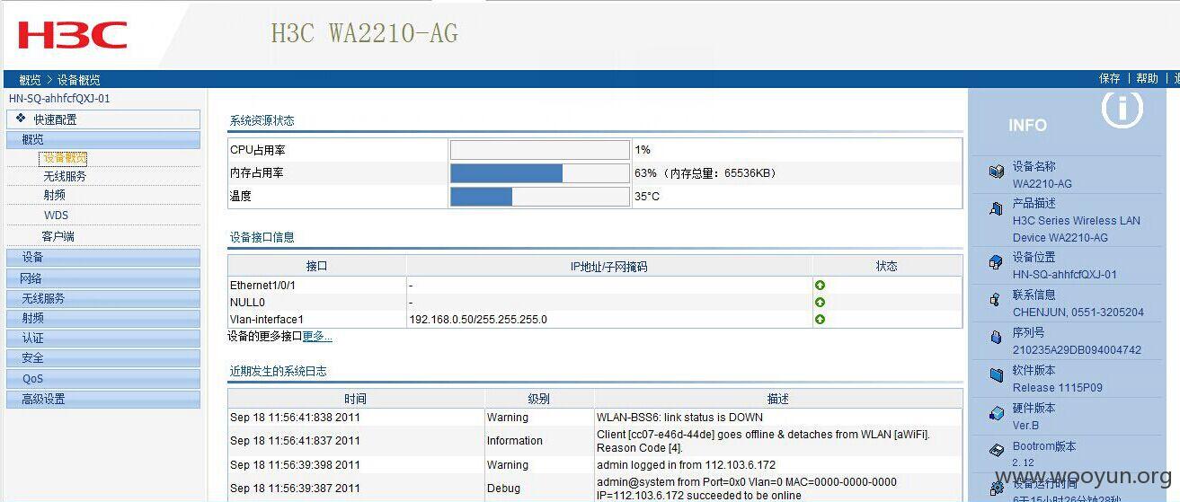Click the status icon for Ethernet1/0/1
Viewport: 1180px width, 502px height.
click(820, 285)
